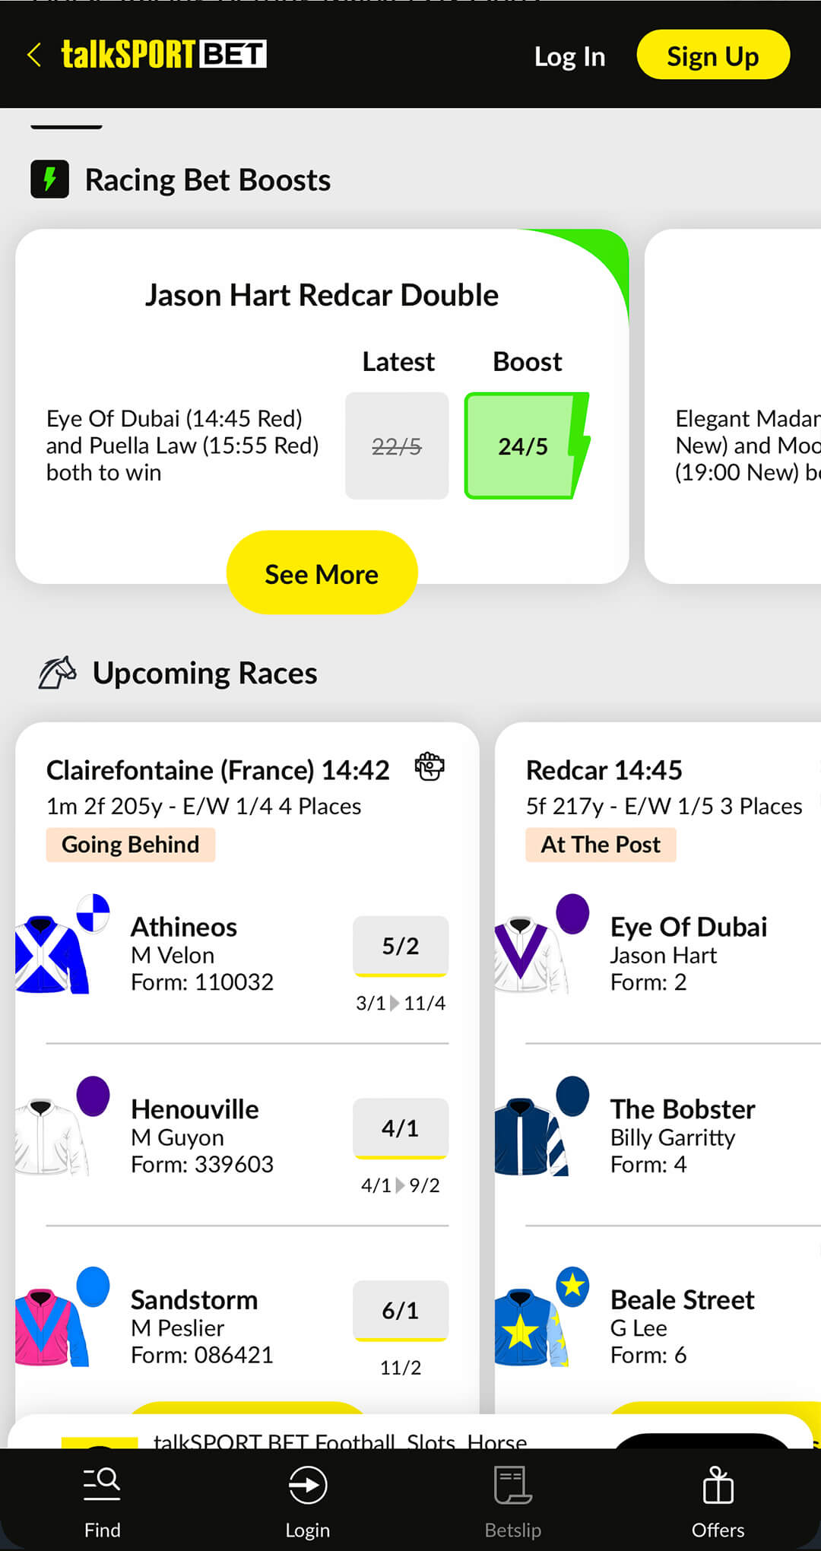Switch to the Betslip tab

coord(512,1502)
